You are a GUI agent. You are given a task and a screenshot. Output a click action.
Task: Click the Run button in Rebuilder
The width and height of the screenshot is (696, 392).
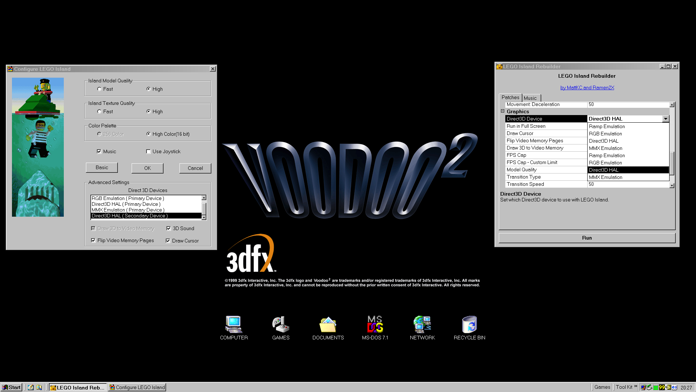[587, 238]
